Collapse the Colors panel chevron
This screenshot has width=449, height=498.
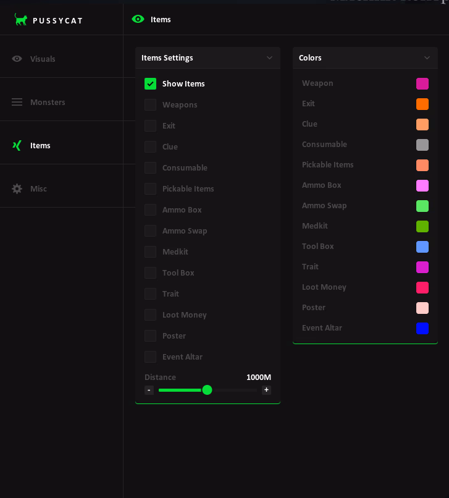tap(427, 58)
